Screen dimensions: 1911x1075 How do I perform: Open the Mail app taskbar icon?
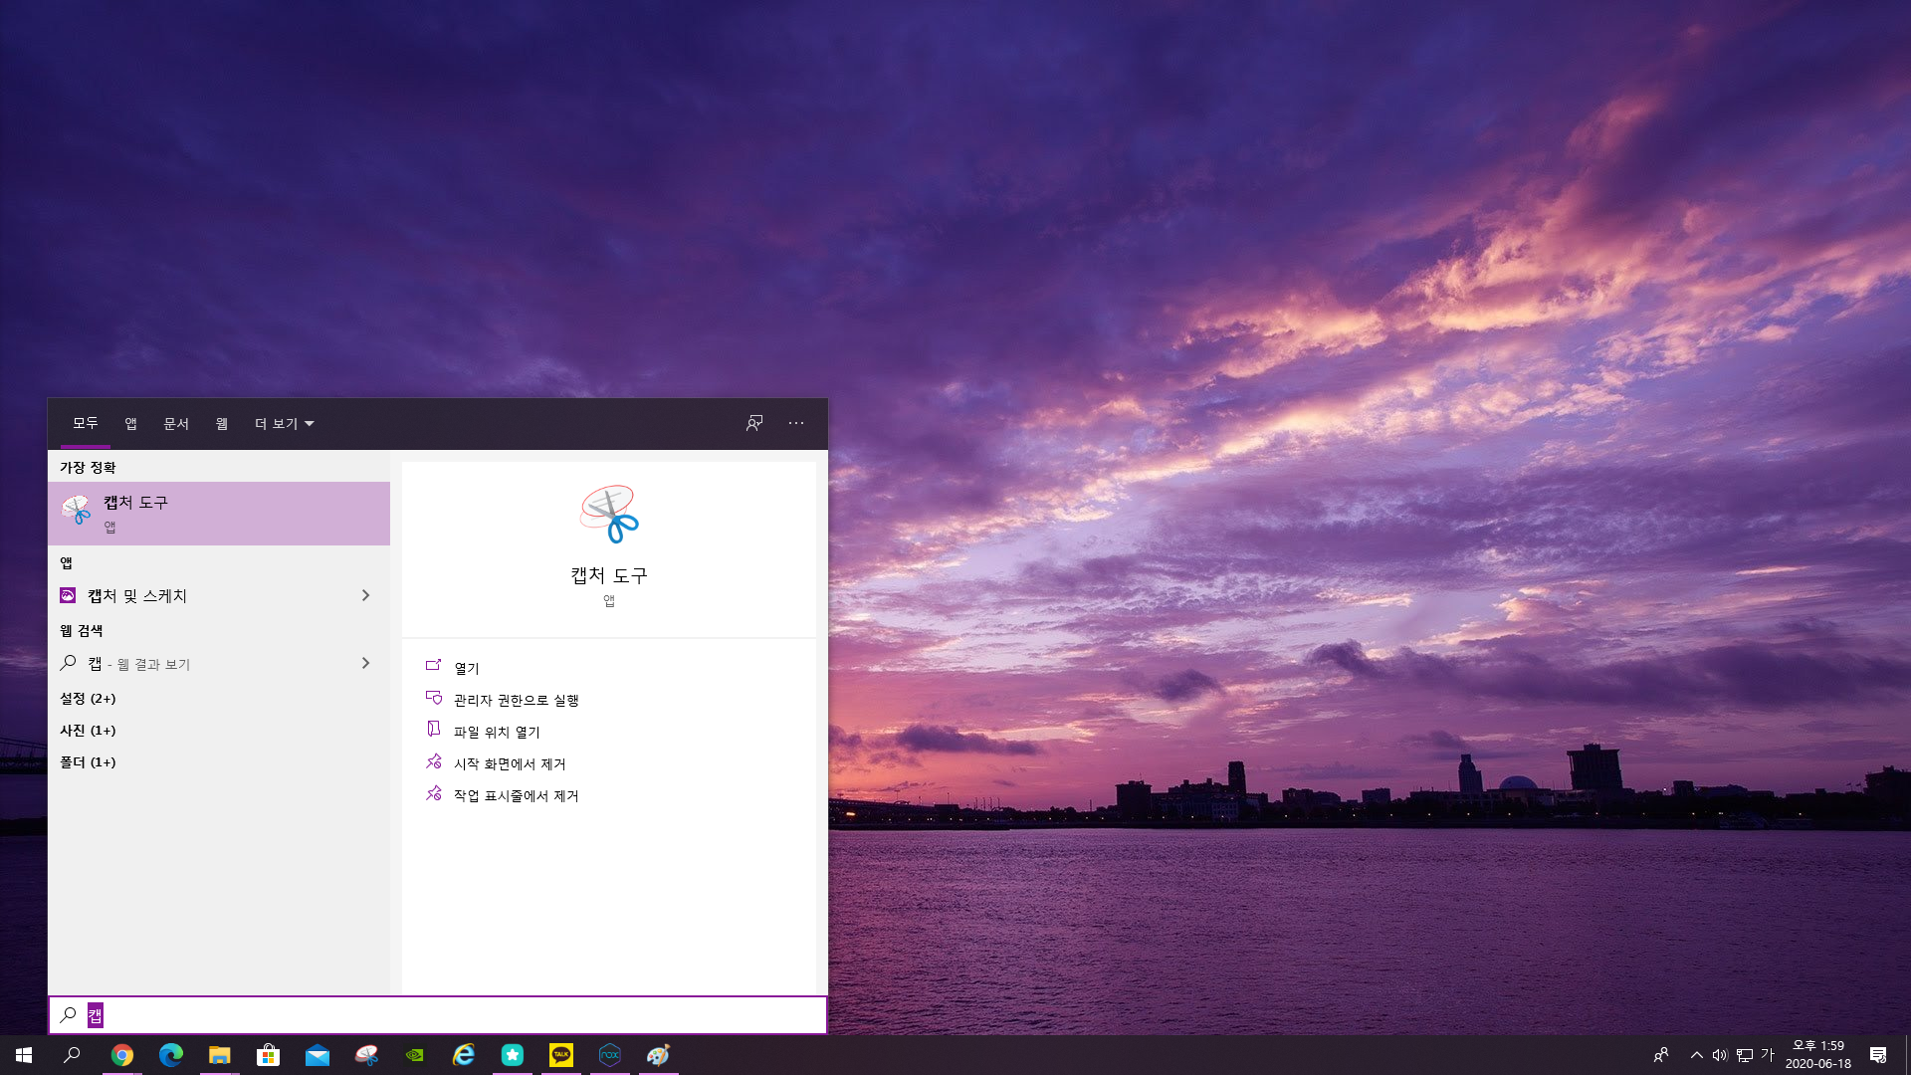[318, 1055]
